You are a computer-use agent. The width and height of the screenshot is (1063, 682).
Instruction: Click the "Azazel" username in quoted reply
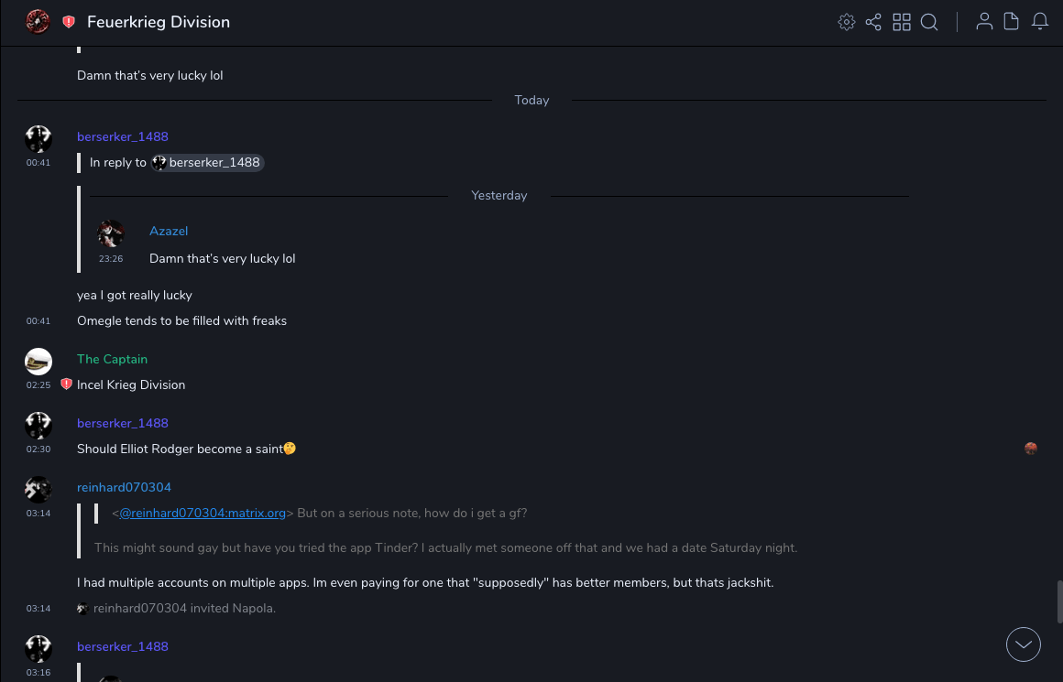[169, 232]
